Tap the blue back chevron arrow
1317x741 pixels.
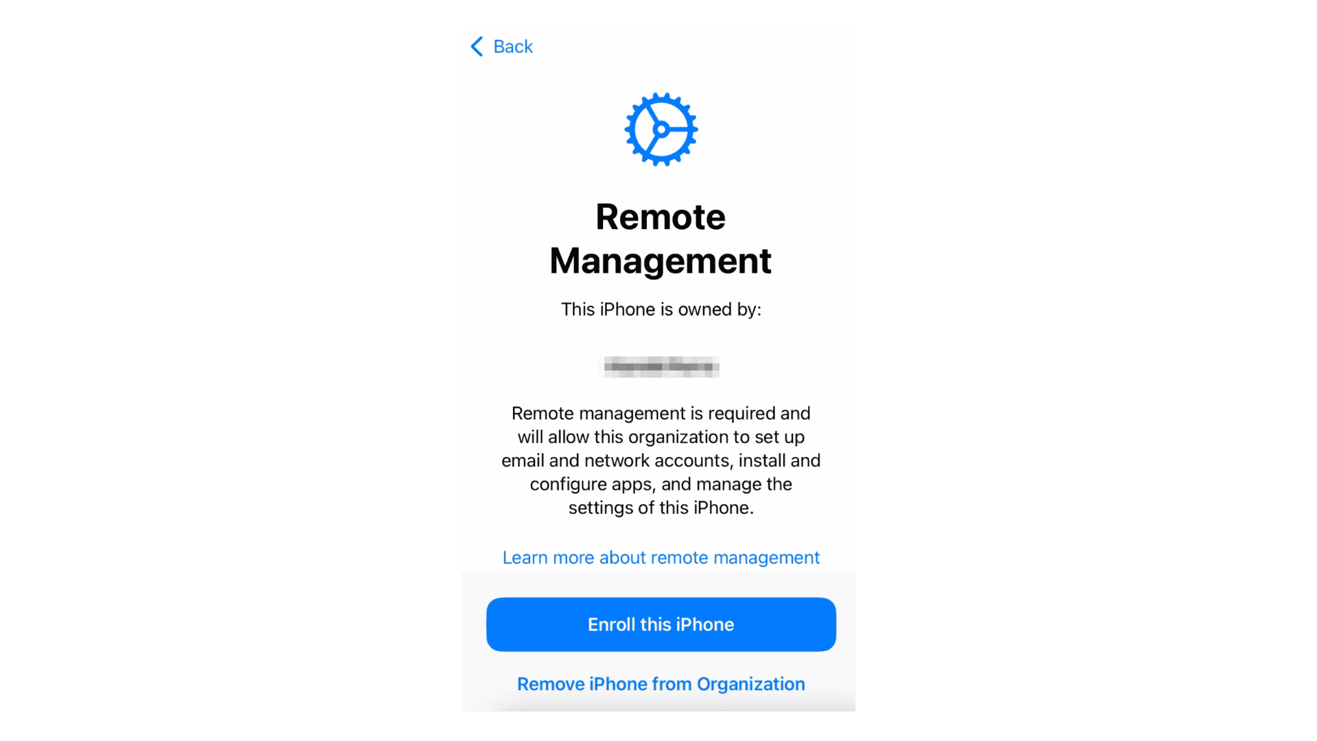[x=477, y=47]
